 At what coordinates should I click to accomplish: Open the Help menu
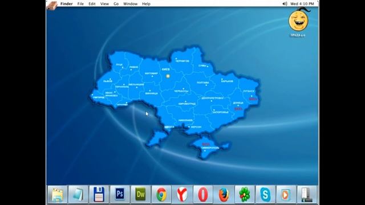pos(146,4)
